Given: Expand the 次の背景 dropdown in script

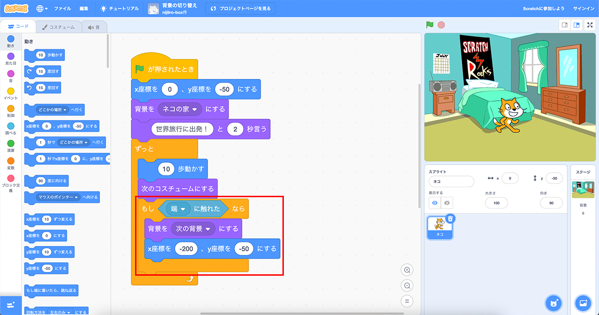Looking at the screenshot, I should (208, 228).
